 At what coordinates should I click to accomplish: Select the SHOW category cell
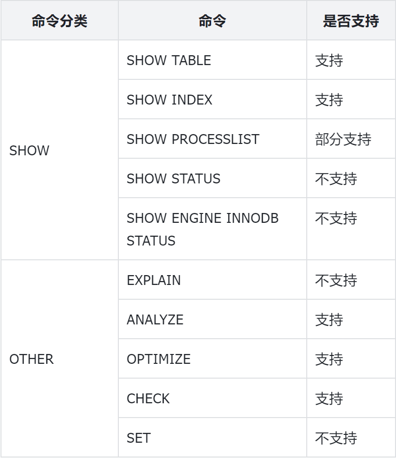30,151
